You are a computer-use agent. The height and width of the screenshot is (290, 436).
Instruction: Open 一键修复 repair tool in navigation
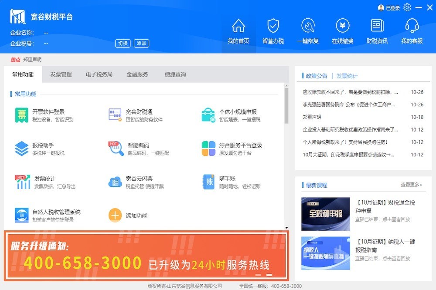click(x=308, y=31)
